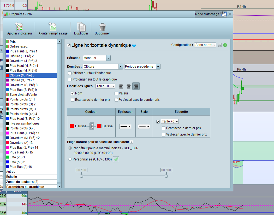Click the left time range slider handle
This screenshot has height=215, width=274.
click(81, 176)
